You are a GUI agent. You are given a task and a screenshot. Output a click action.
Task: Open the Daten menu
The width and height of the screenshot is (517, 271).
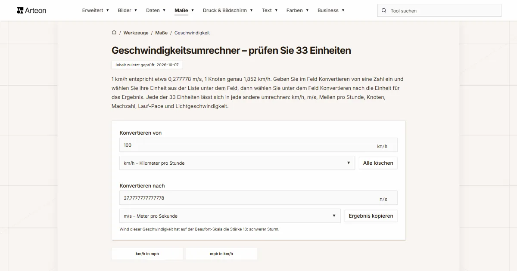156,10
